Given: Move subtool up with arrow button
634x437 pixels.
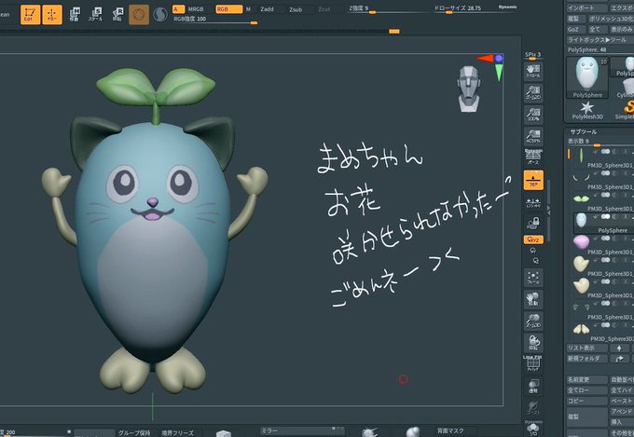Looking at the screenshot, I should pyautogui.click(x=619, y=348).
